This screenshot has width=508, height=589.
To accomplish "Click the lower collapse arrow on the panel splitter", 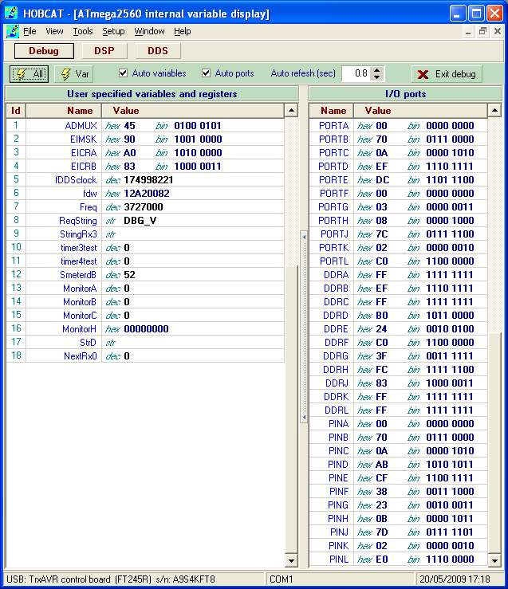I will (x=303, y=417).
